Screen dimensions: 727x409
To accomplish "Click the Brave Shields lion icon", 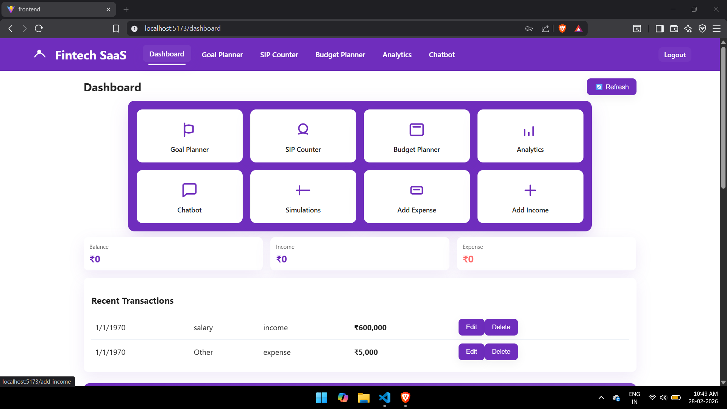I will [562, 28].
